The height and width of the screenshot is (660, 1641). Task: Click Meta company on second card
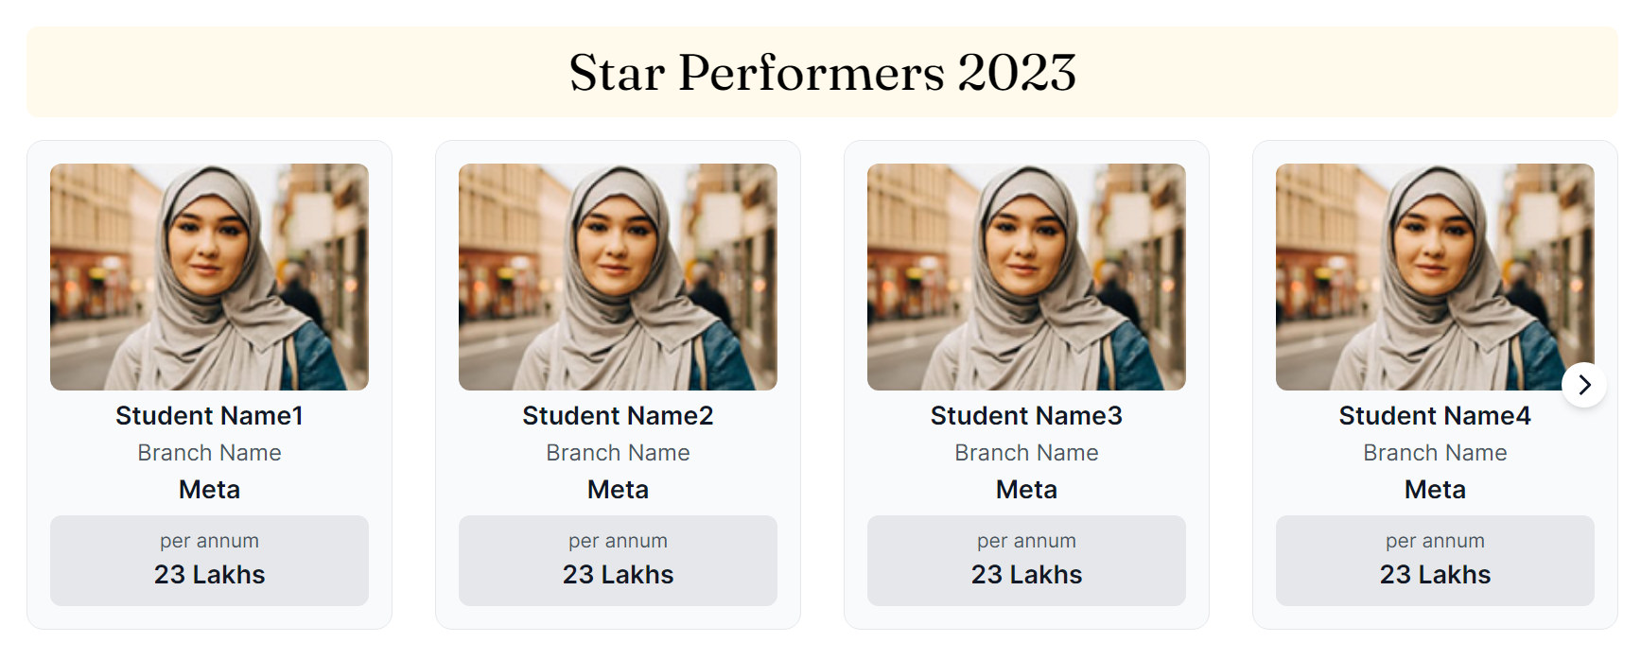[618, 490]
